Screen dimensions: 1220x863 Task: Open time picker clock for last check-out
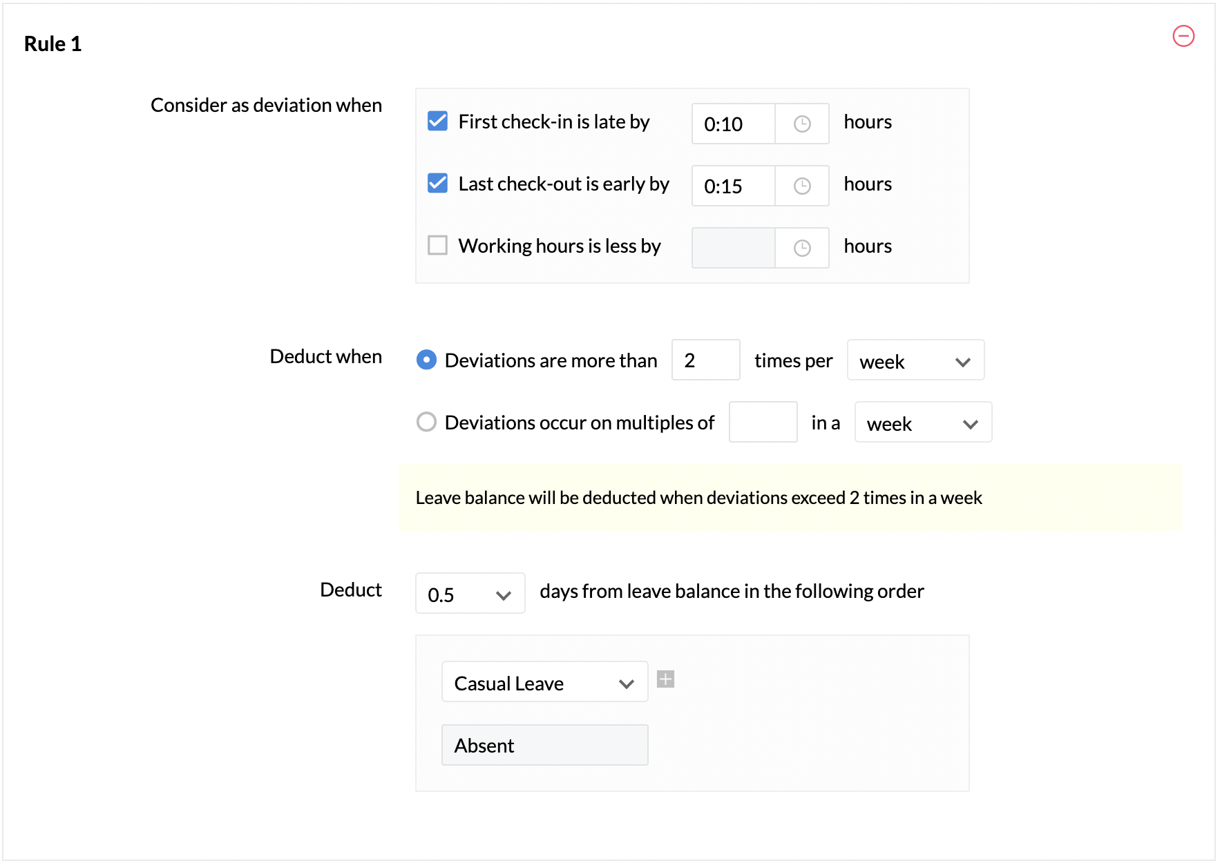(x=801, y=186)
